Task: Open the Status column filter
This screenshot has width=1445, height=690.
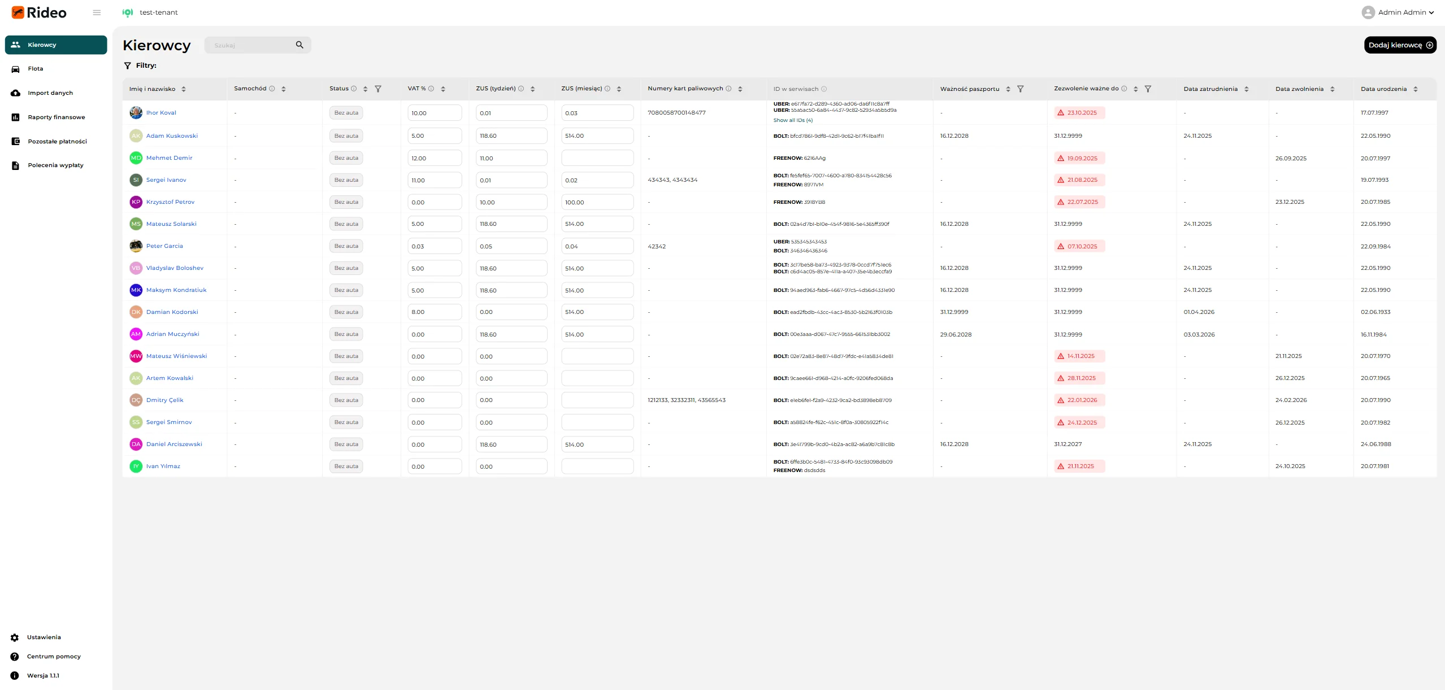Action: [x=378, y=89]
